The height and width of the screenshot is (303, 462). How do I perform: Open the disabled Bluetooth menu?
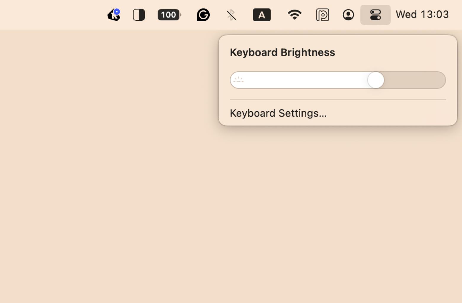coord(231,15)
